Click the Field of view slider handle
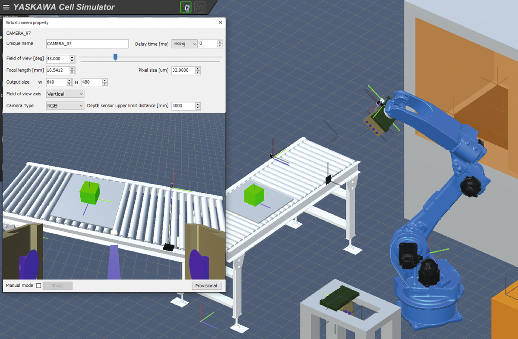Screen dimensions: 518x339 (x=115, y=57)
